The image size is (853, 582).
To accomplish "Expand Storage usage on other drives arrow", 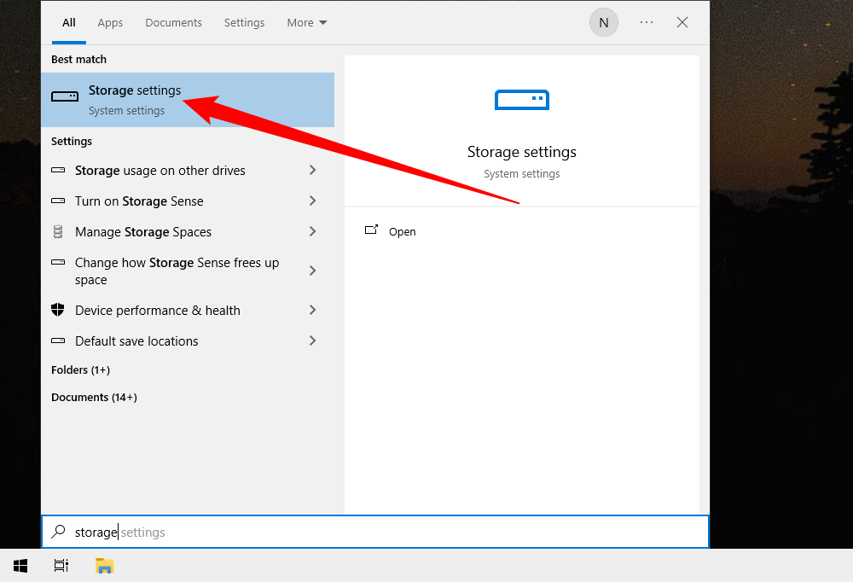I will coord(312,170).
